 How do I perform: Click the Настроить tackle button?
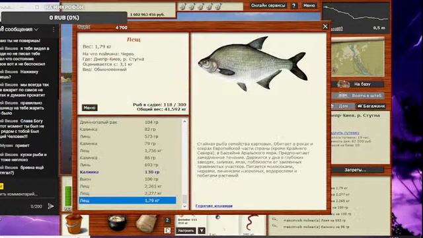pos(186,231)
